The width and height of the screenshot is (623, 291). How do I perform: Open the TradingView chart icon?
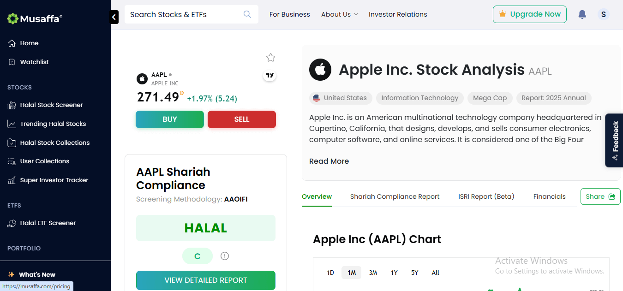tap(270, 75)
